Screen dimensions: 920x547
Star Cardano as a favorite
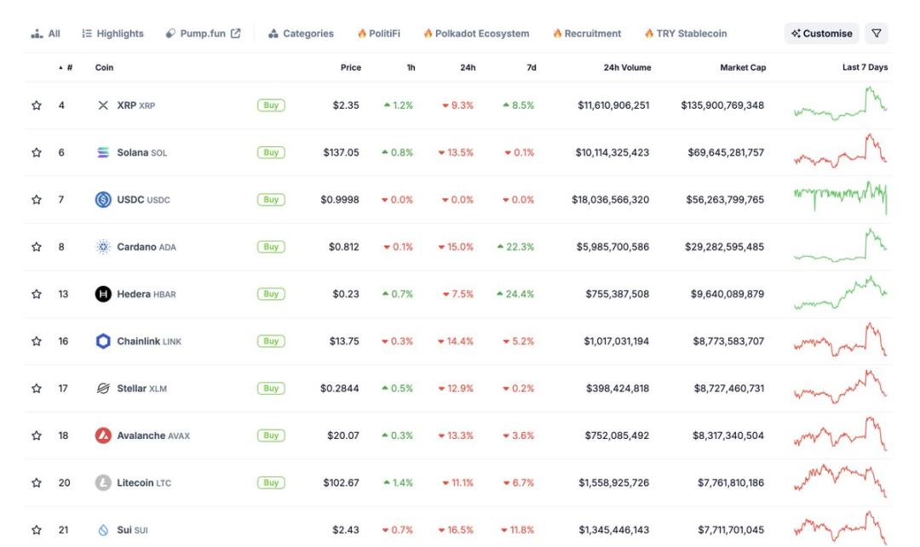click(37, 248)
